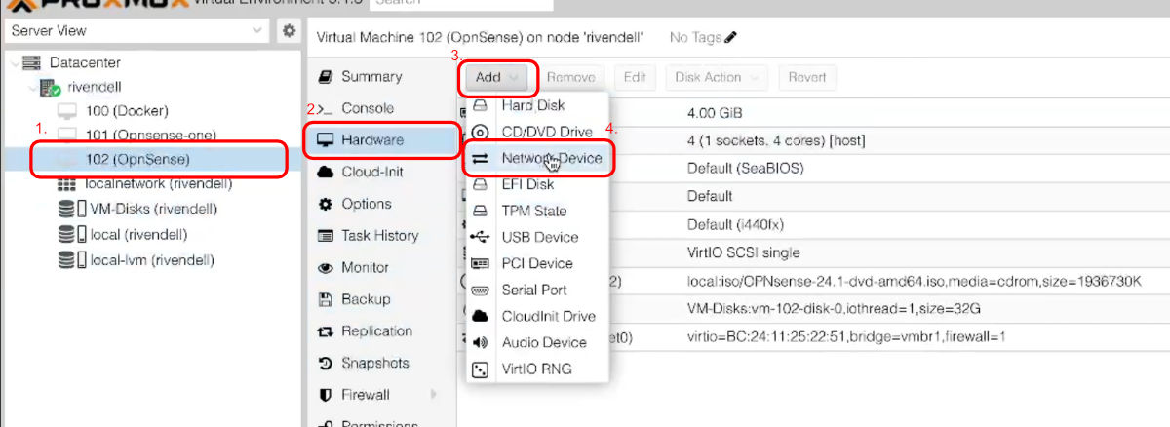Select VM 100 (Docker)
Screen dimensions: 1170x427
click(x=127, y=111)
